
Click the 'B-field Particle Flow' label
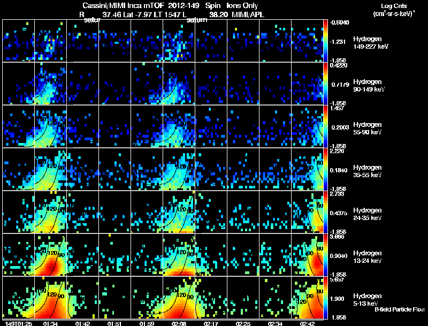400,309
